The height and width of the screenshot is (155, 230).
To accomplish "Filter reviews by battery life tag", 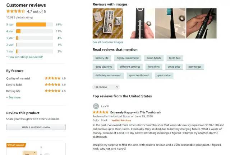I will point(102,58).
